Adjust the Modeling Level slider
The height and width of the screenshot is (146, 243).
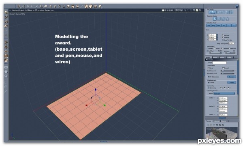pos(227,71)
